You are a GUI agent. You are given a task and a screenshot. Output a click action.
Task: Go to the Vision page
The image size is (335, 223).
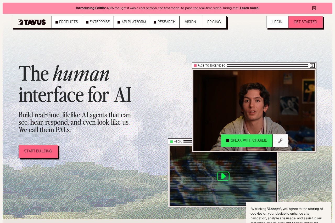191,22
